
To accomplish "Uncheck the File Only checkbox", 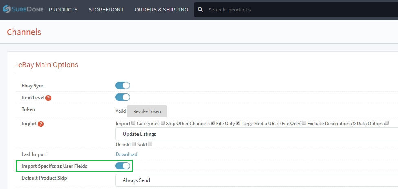I will coord(238,123).
